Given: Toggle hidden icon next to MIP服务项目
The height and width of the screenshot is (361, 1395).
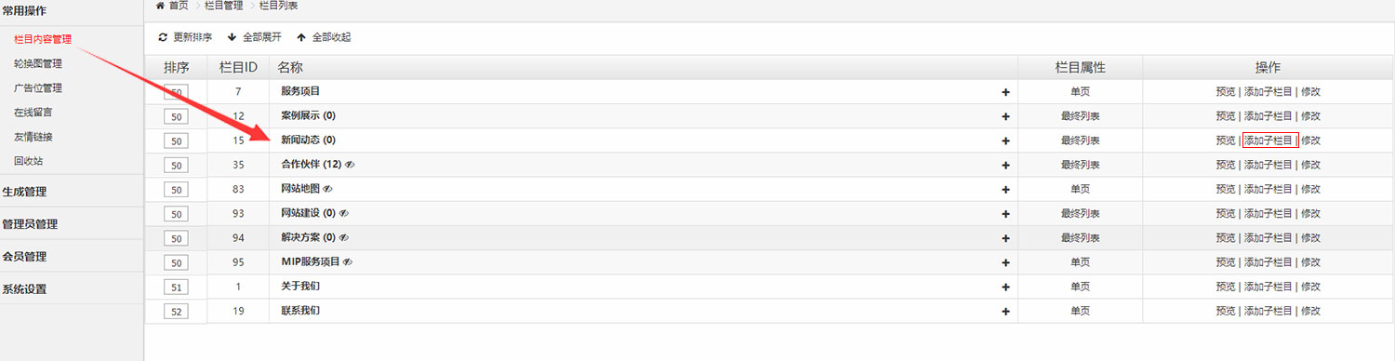Looking at the screenshot, I should pos(348,261).
